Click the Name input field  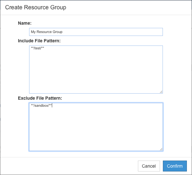(96, 32)
